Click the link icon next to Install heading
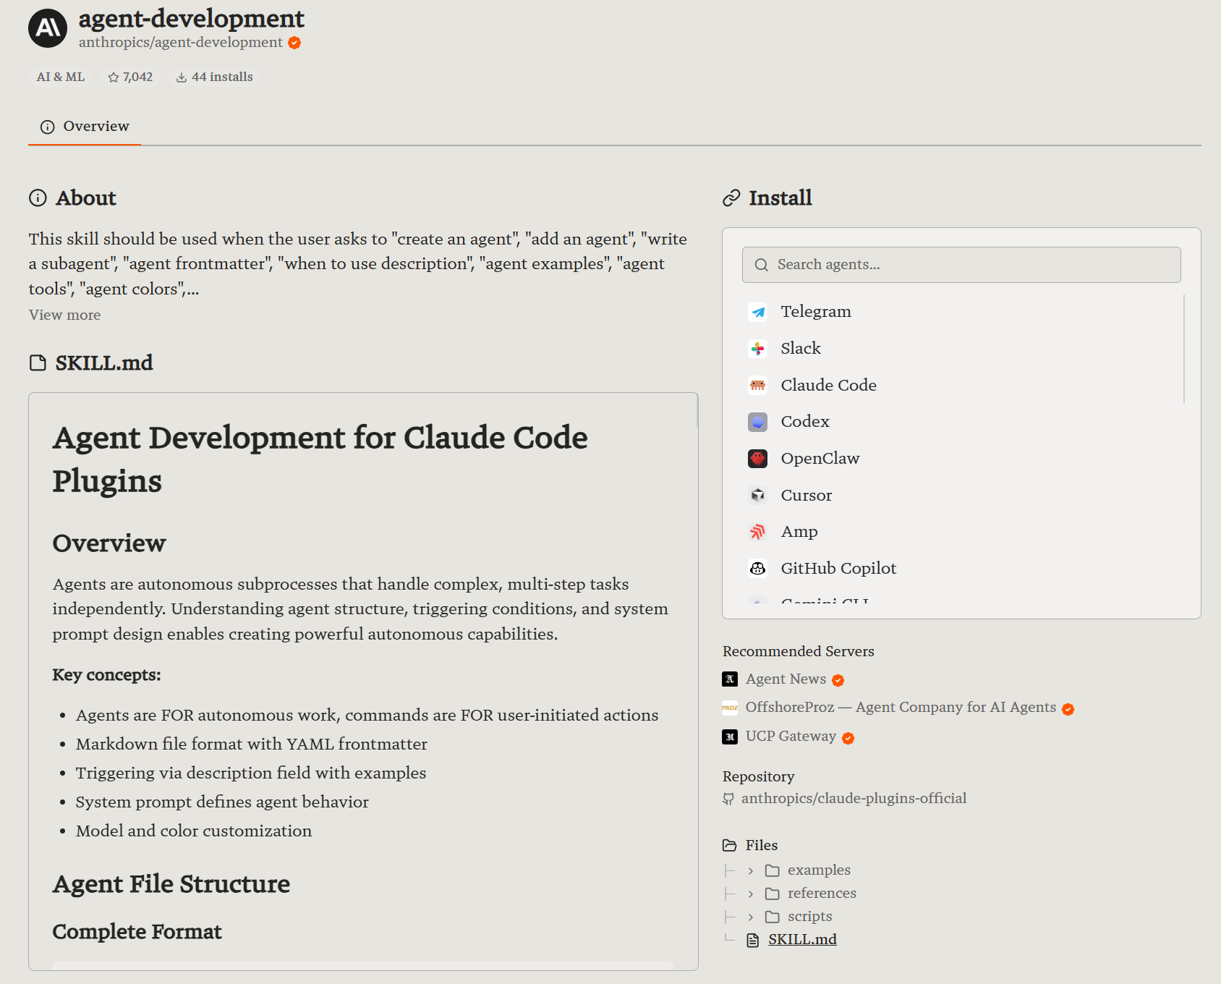1221x984 pixels. click(x=731, y=198)
